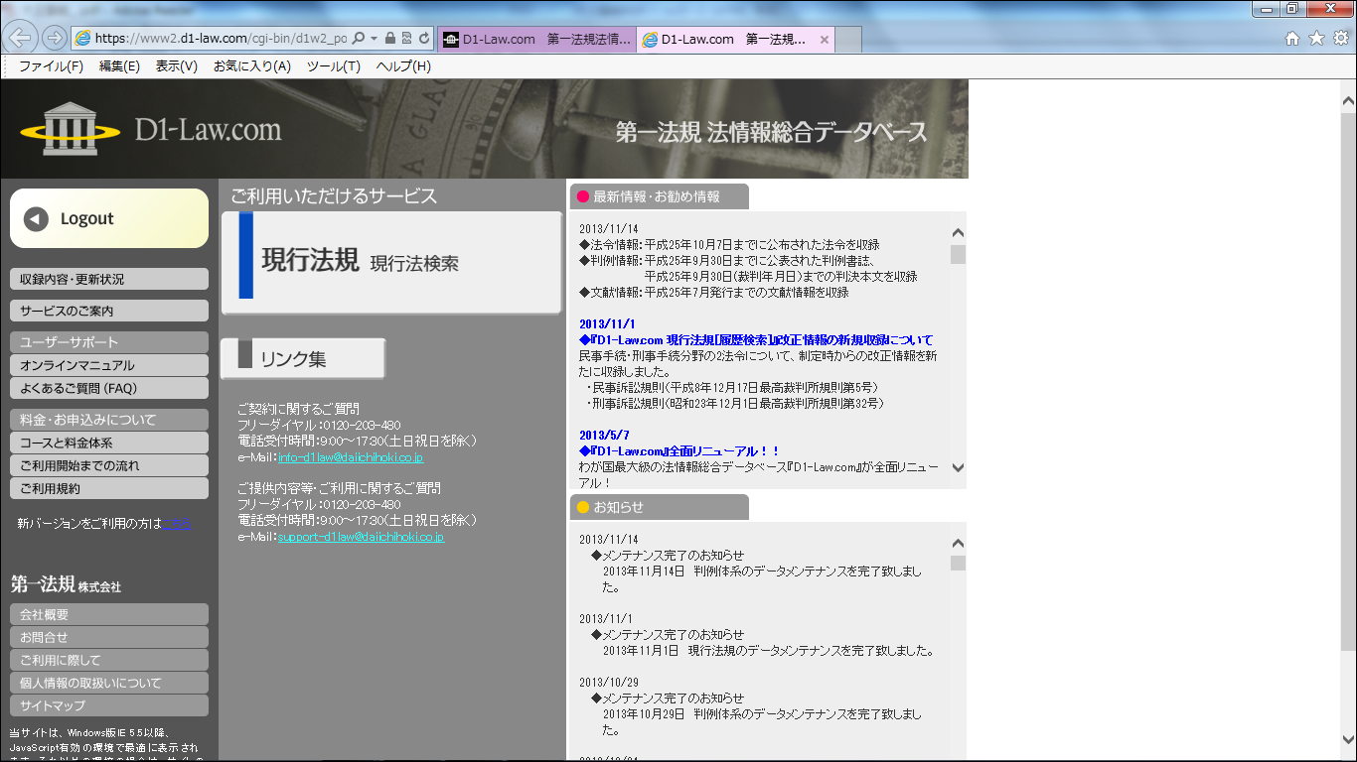Click the browser Forward arrow button
The height and width of the screenshot is (762, 1357).
(x=54, y=39)
